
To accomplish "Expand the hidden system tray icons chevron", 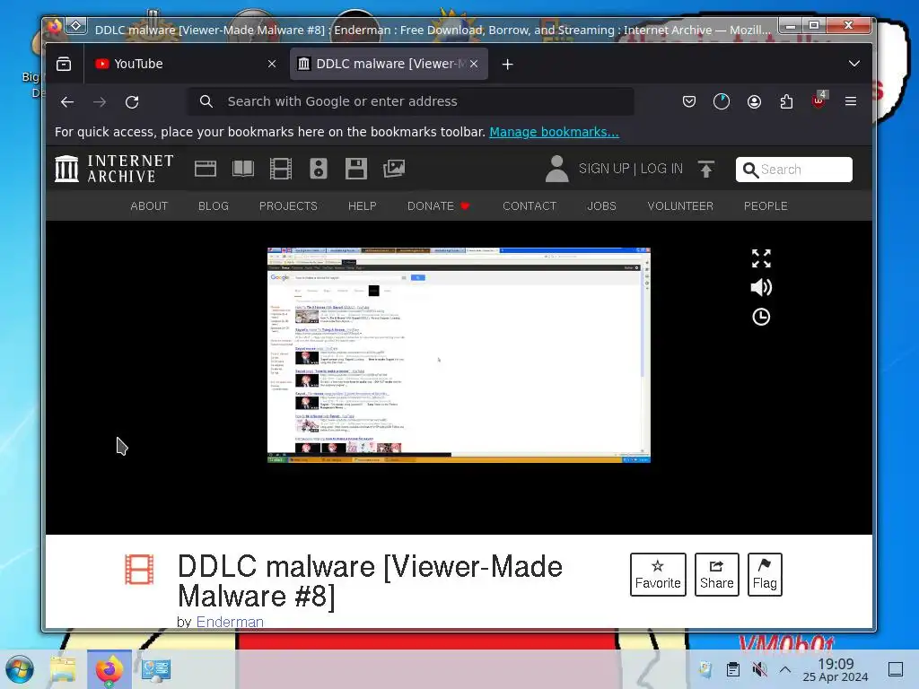I will (x=784, y=669).
